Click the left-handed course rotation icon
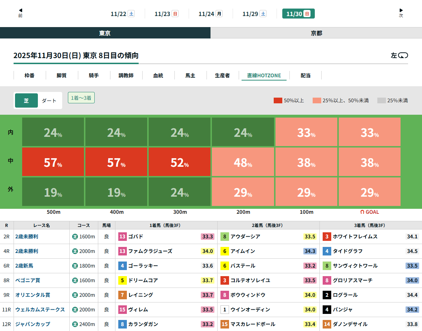Viewport: 422px width, 331px height. 403,56
